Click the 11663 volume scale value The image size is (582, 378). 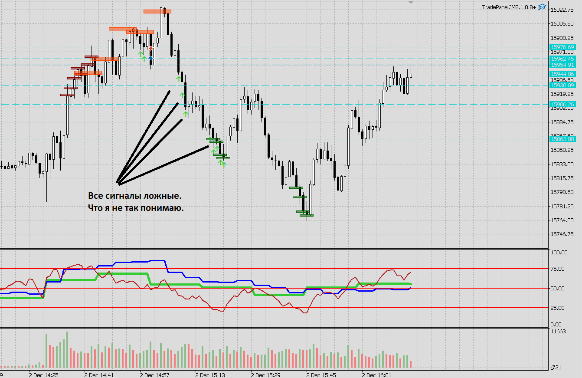tap(558, 332)
